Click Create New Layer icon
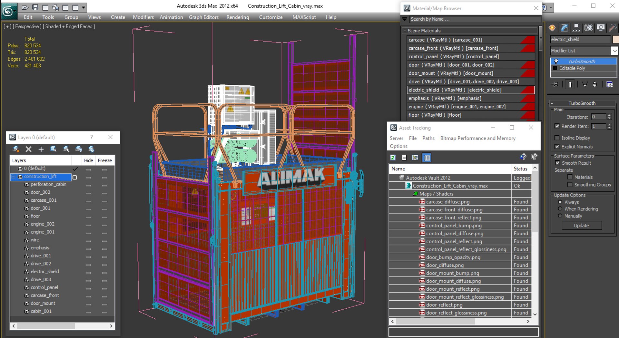Screen dimensions: 619x338 point(15,149)
